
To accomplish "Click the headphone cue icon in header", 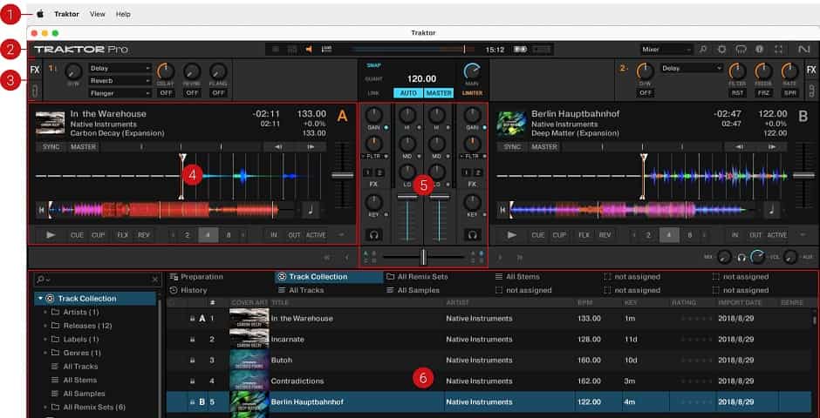I will point(741,50).
